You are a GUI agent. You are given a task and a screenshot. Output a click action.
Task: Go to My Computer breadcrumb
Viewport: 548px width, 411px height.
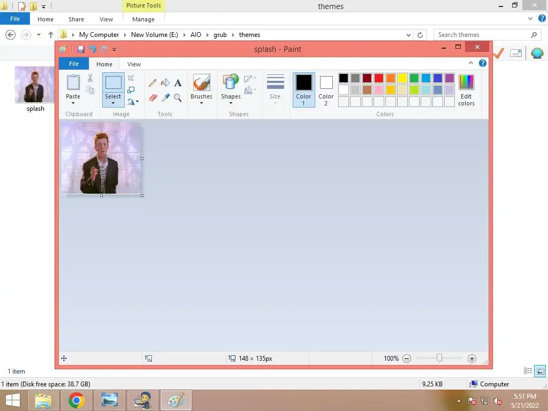pyautogui.click(x=99, y=35)
